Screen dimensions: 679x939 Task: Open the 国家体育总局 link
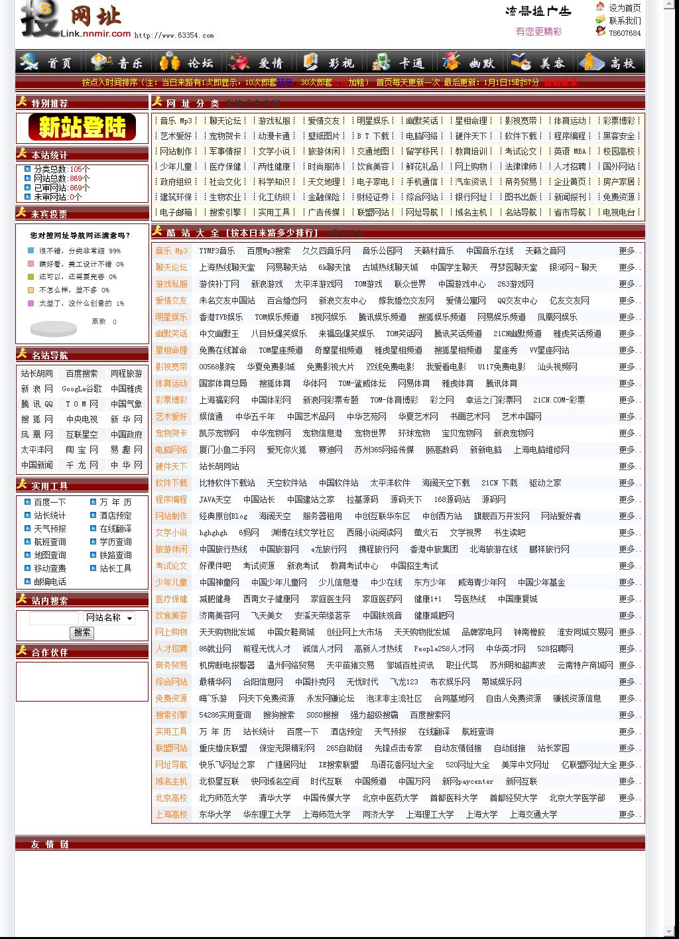pyautogui.click(x=223, y=383)
